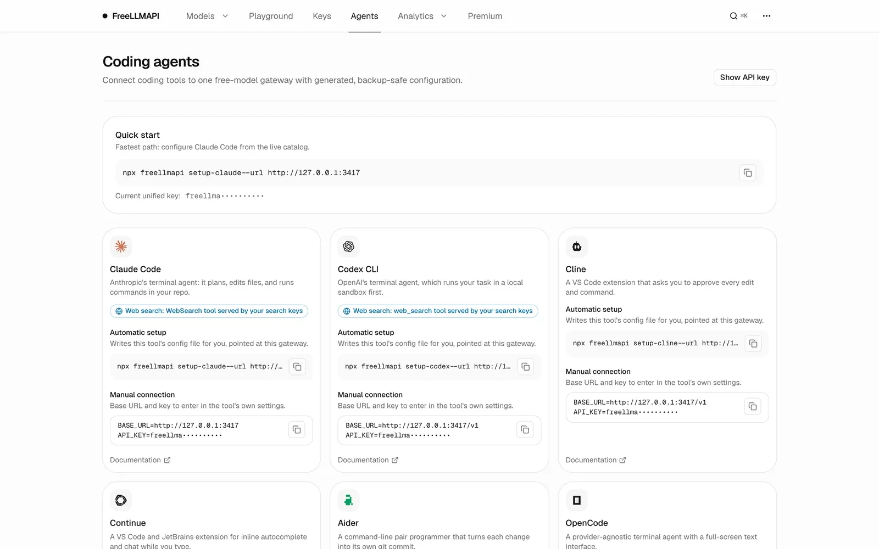Click the Claude Code BASE_URL text block

[x=178, y=430]
